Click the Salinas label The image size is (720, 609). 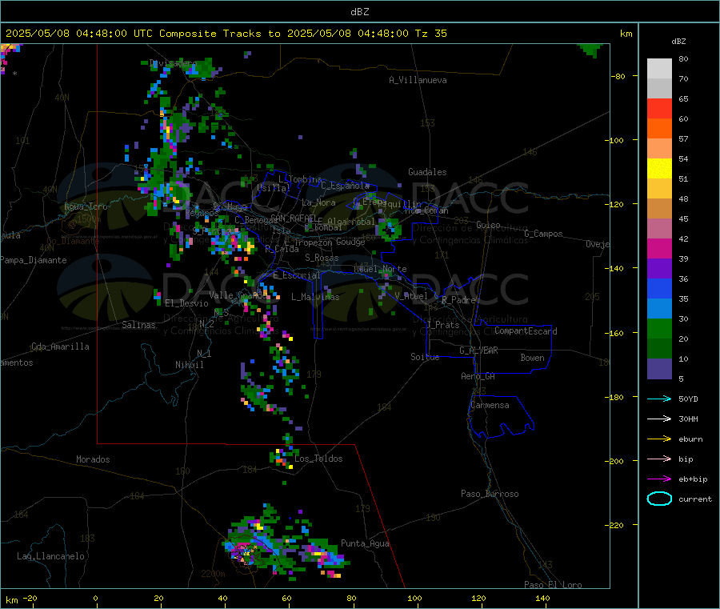tap(138, 325)
